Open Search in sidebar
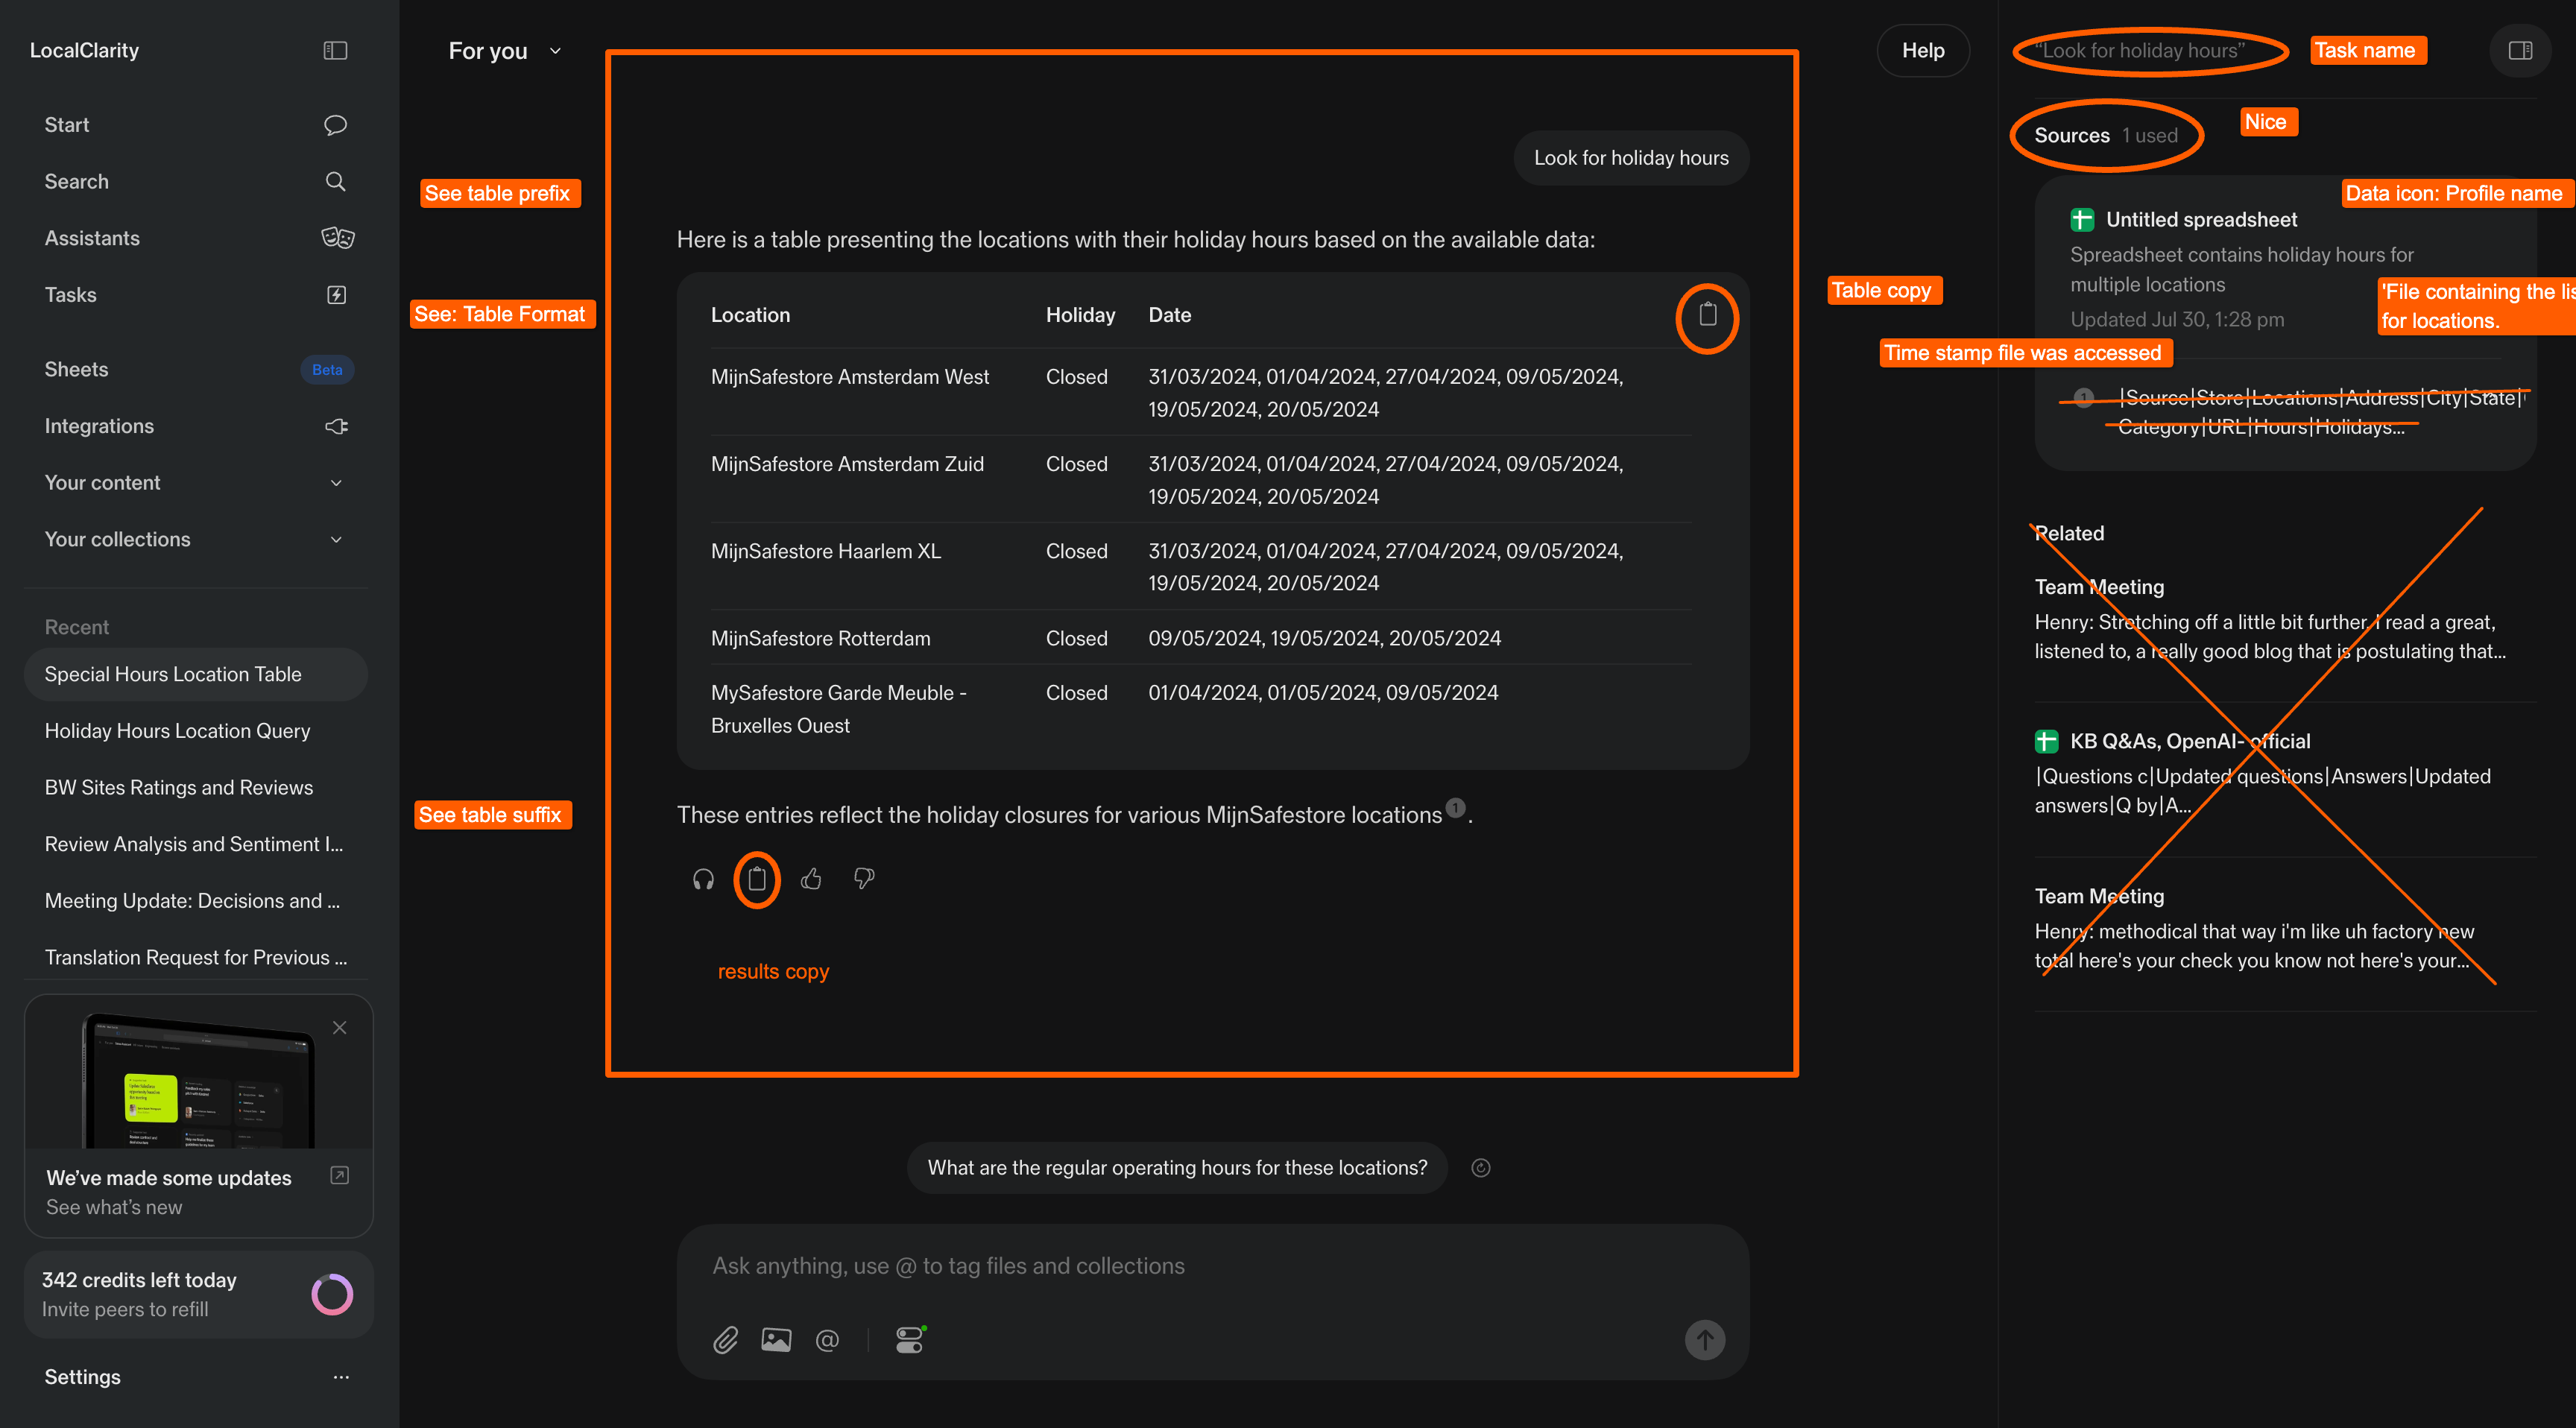Image resolution: width=2576 pixels, height=1428 pixels. click(76, 182)
